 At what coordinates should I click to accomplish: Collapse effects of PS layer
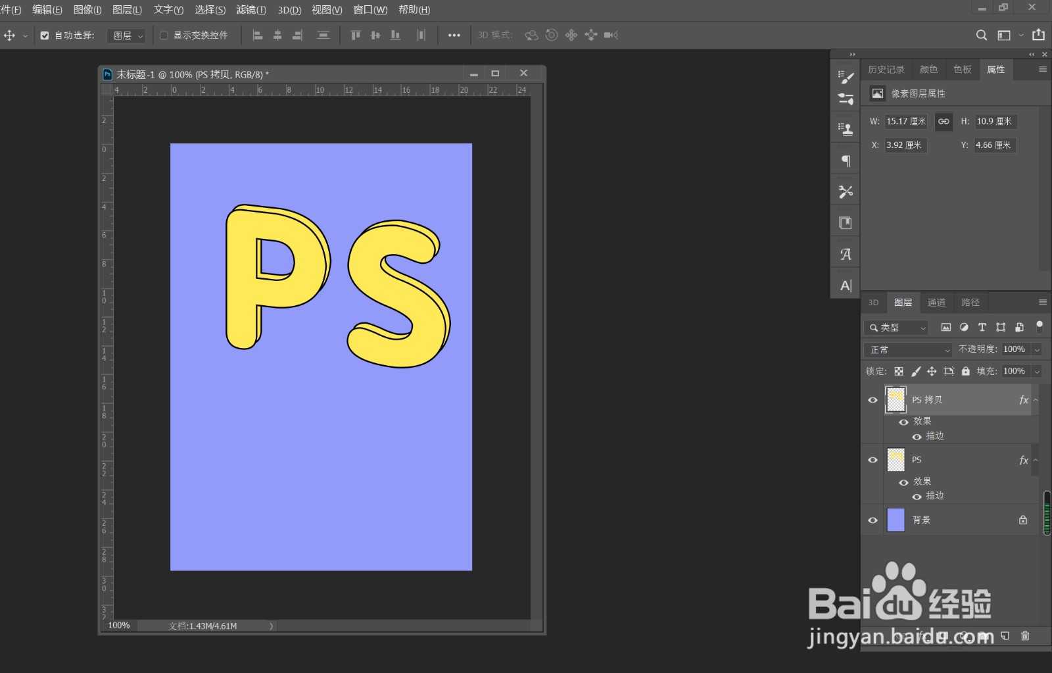tap(1036, 460)
